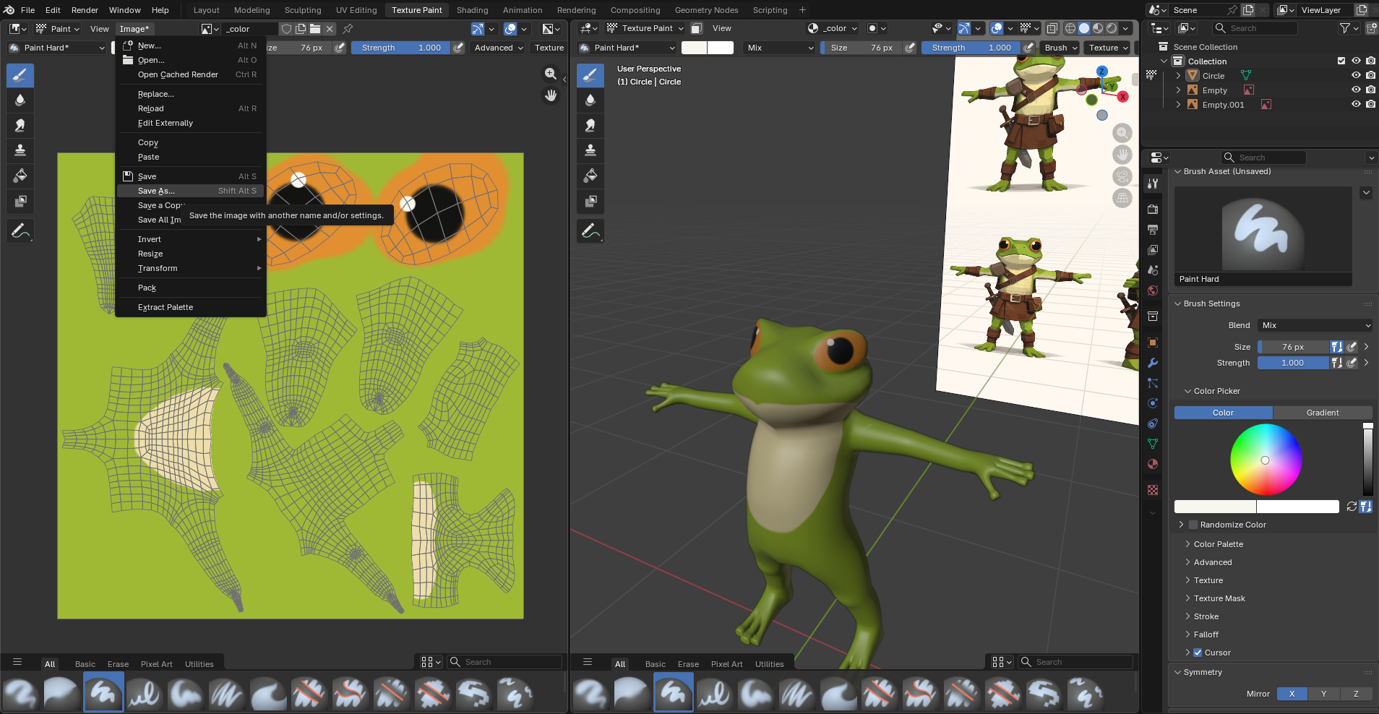The height and width of the screenshot is (714, 1379).
Task: Expand the Falloff section
Action: [x=1206, y=635]
